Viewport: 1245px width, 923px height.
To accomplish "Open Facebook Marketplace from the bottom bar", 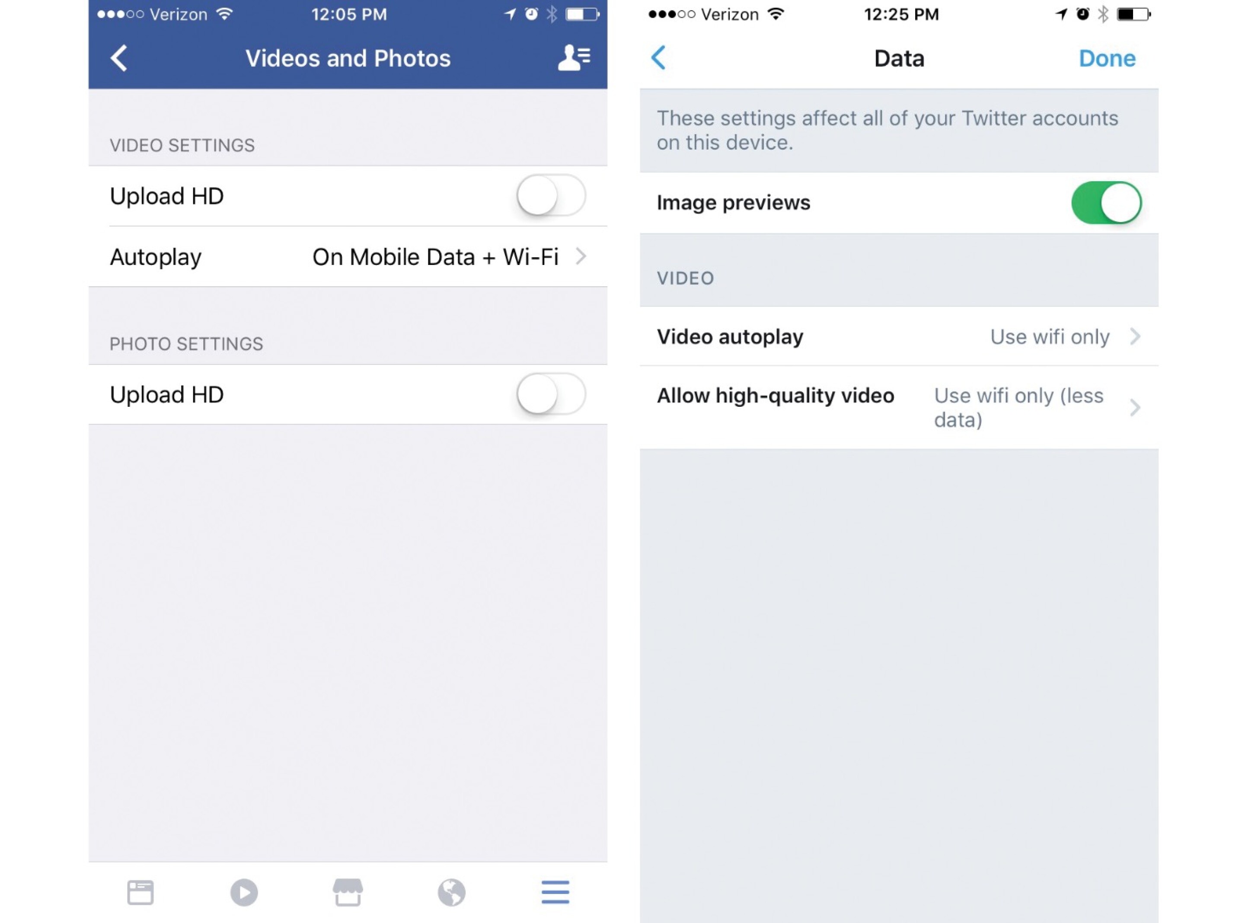I will point(348,892).
